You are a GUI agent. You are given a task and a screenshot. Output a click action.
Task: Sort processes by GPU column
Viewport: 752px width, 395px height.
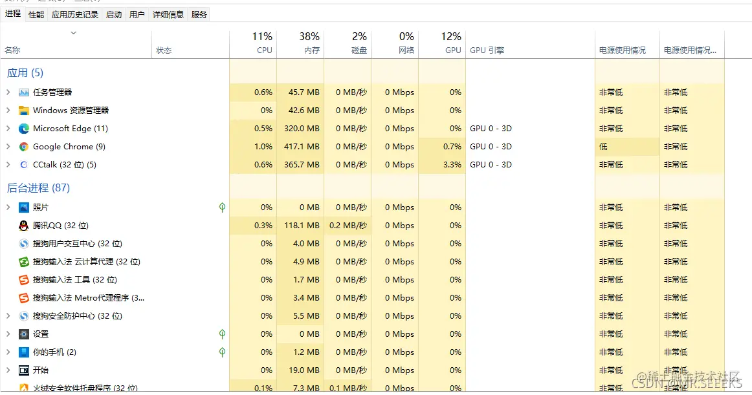tap(442, 43)
